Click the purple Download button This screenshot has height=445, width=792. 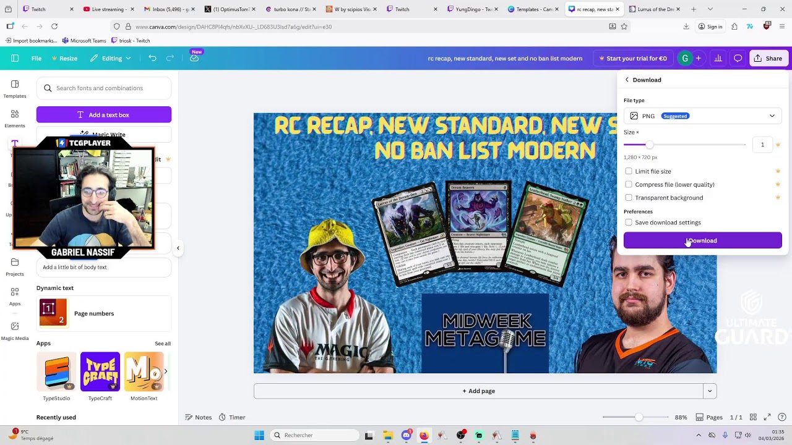702,240
